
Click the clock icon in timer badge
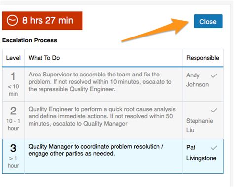pyautogui.click(x=12, y=20)
